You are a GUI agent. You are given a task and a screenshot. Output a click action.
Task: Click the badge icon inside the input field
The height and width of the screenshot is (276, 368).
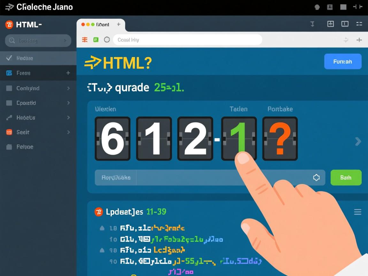click(x=316, y=178)
